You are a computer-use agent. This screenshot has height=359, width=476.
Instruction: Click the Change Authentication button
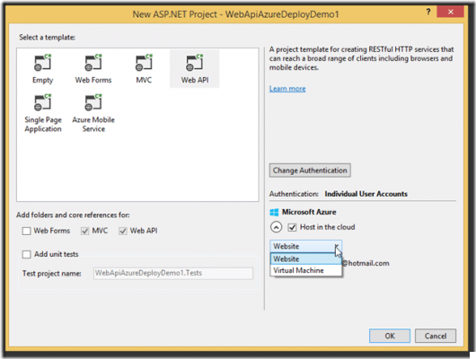(310, 171)
